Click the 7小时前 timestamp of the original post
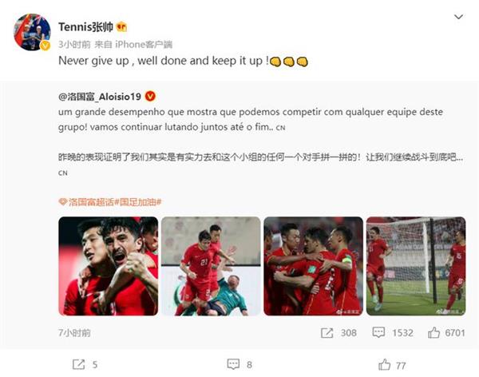 click(x=74, y=332)
